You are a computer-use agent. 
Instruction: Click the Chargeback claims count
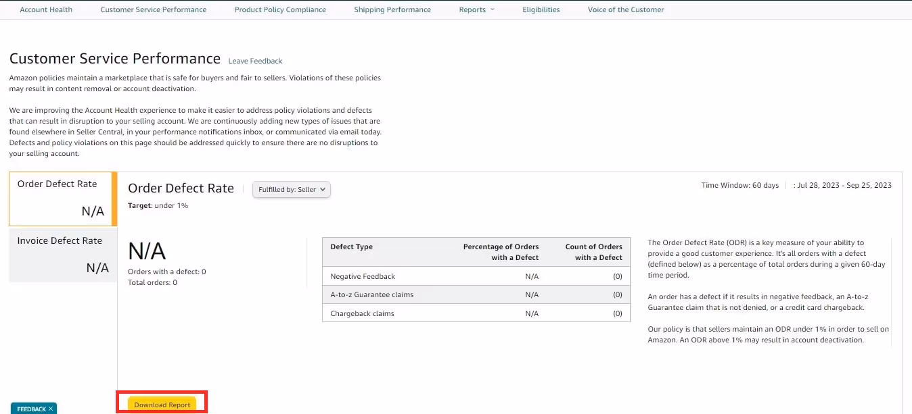click(x=617, y=313)
